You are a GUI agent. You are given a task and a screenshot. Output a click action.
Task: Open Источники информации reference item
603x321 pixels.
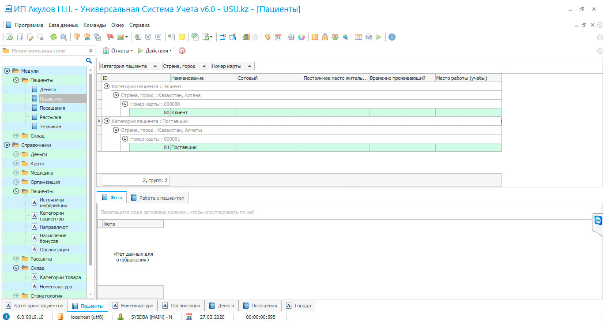[53, 203]
